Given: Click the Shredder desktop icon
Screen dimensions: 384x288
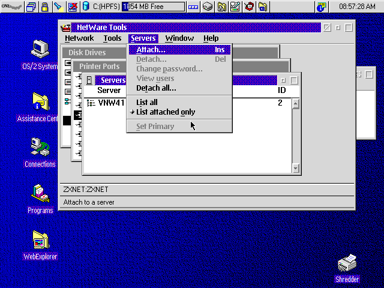Looking at the screenshot, I should pyautogui.click(x=347, y=263).
